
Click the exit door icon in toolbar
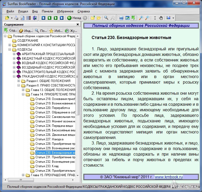tap(35, 18)
